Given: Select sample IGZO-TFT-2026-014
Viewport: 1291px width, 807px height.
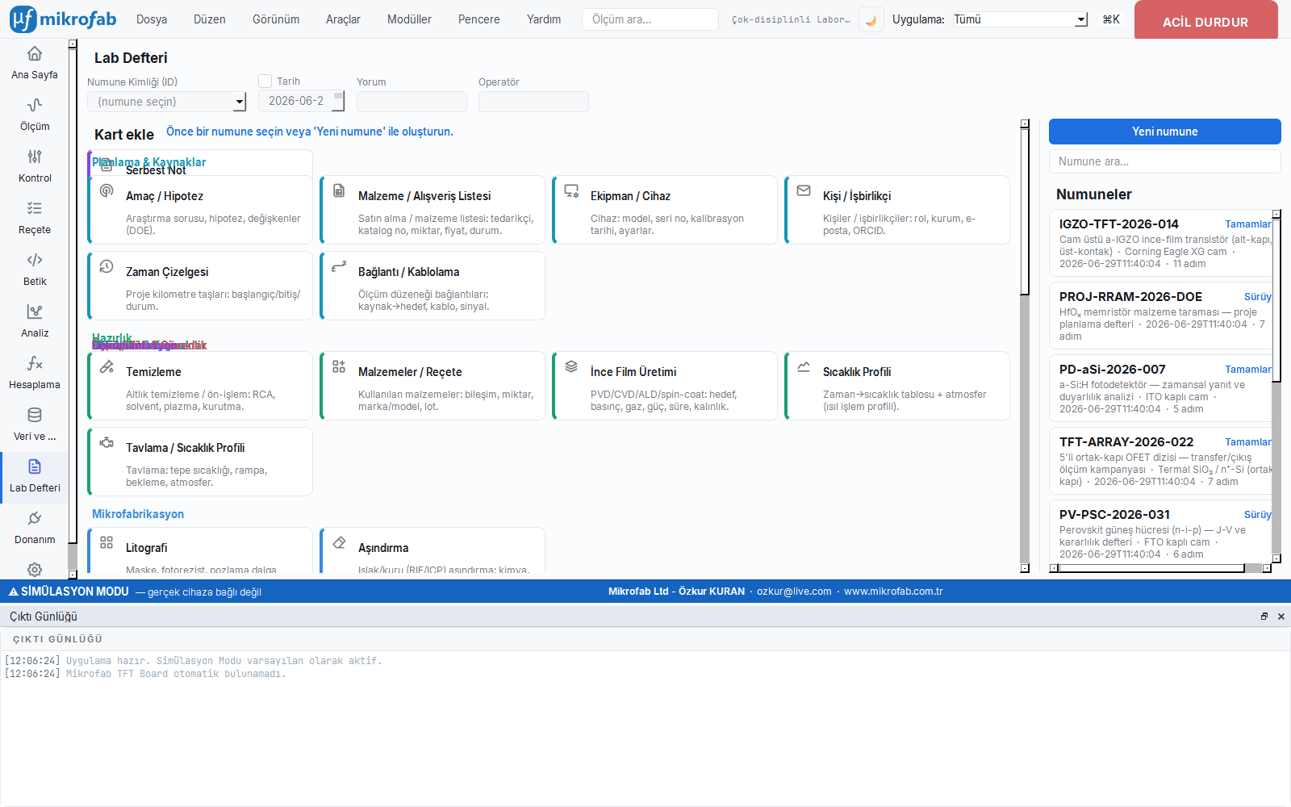Looking at the screenshot, I should click(1160, 244).
